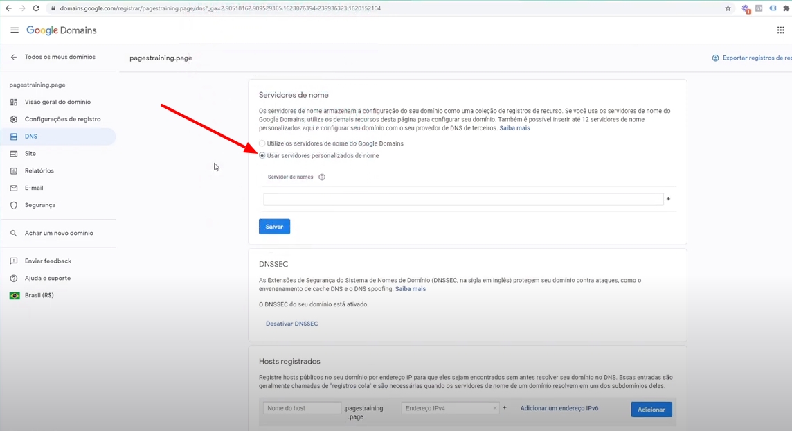This screenshot has width=792, height=431.
Task: Click Adicionar um endereço IPv6 link
Action: click(x=559, y=408)
